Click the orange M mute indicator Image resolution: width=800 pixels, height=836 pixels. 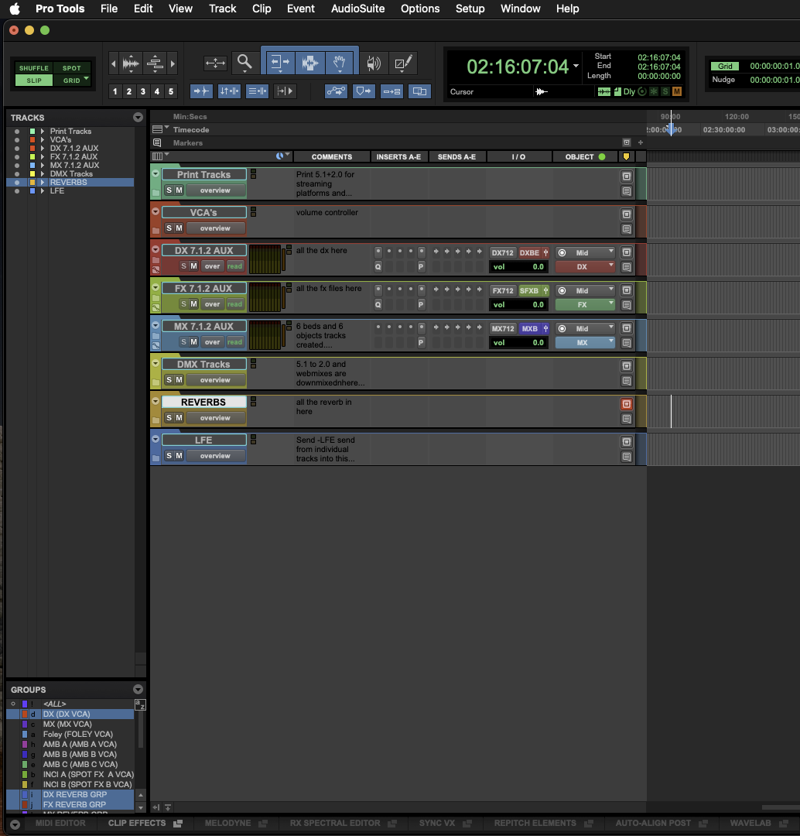pos(676,91)
